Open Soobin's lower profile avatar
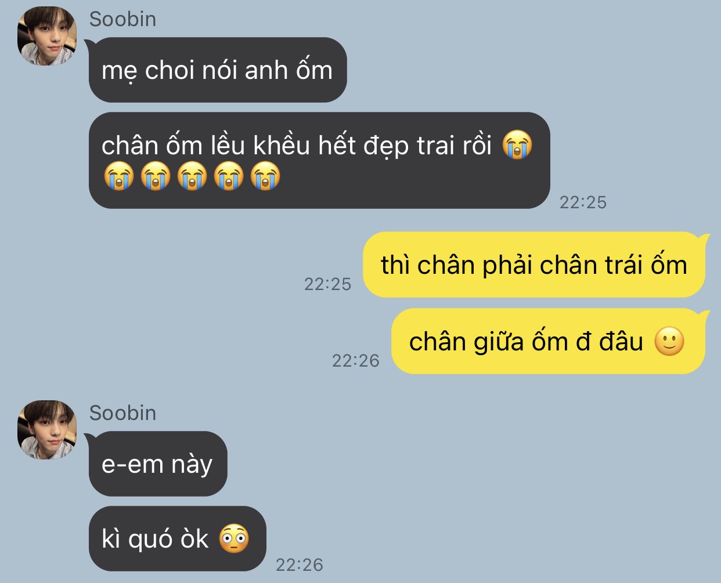The image size is (721, 583). click(x=47, y=430)
